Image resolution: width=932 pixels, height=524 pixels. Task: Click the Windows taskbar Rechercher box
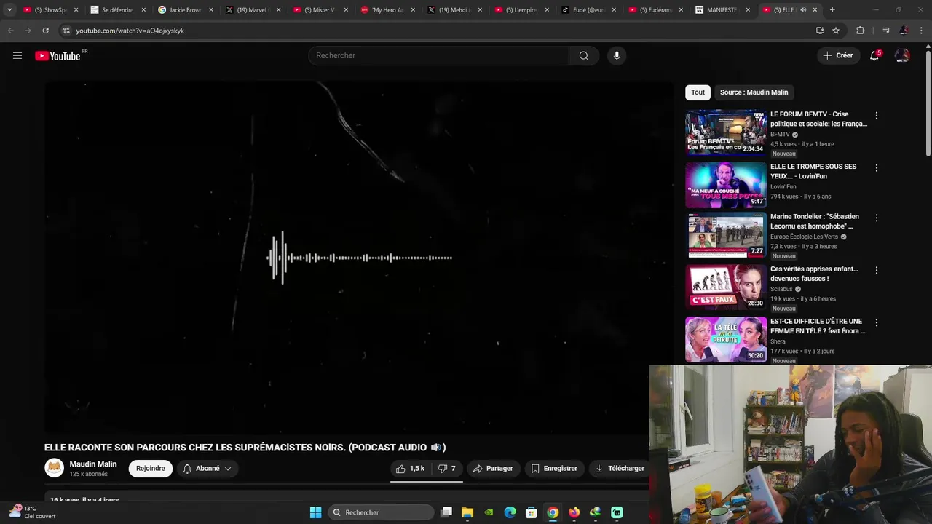(x=381, y=512)
